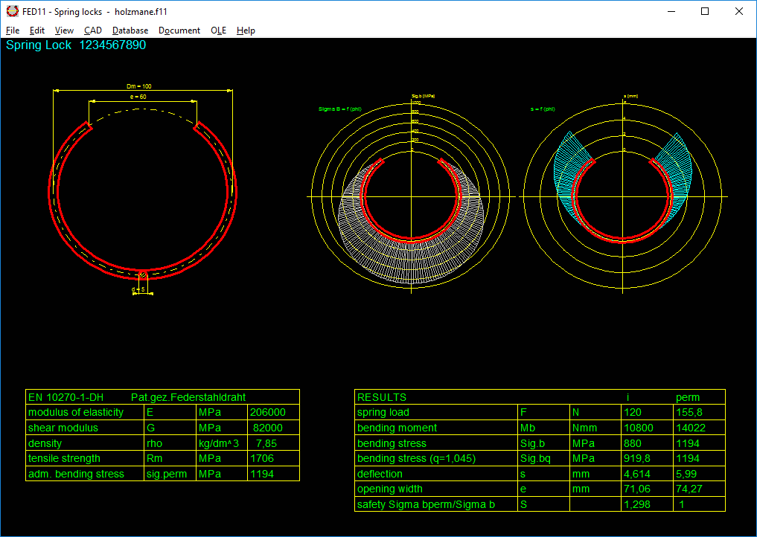Click the tensile strength value 1706

point(263,459)
